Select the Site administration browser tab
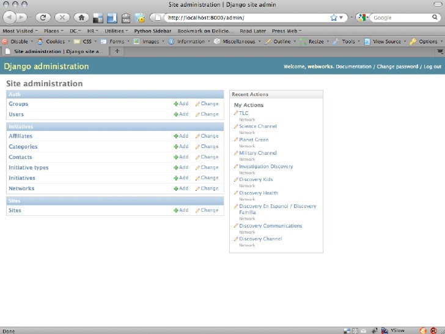The width and height of the screenshot is (445, 334). pos(56,51)
